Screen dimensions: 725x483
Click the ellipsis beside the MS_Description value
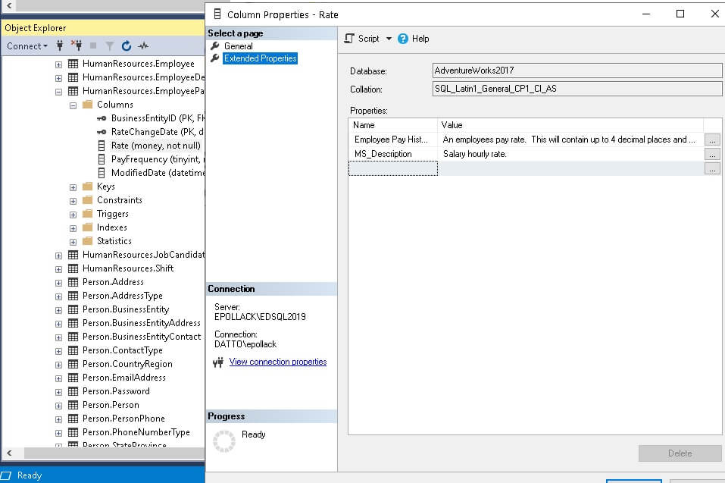click(711, 153)
